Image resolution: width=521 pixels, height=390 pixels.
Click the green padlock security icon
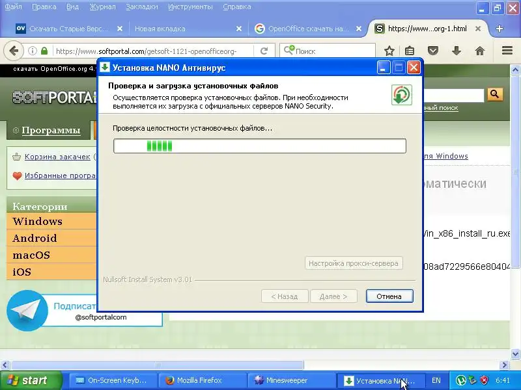44,51
